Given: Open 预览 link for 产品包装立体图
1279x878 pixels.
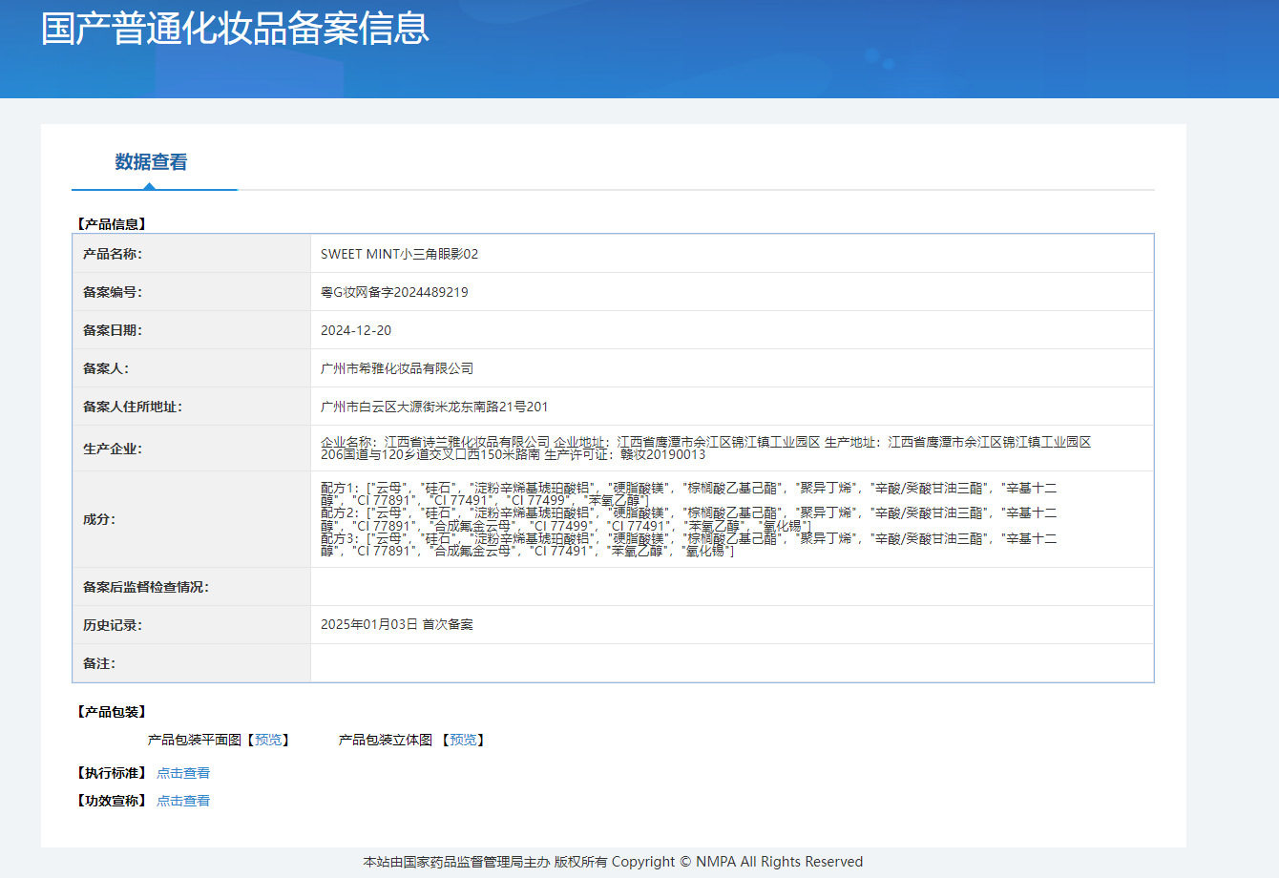Looking at the screenshot, I should coord(463,740).
